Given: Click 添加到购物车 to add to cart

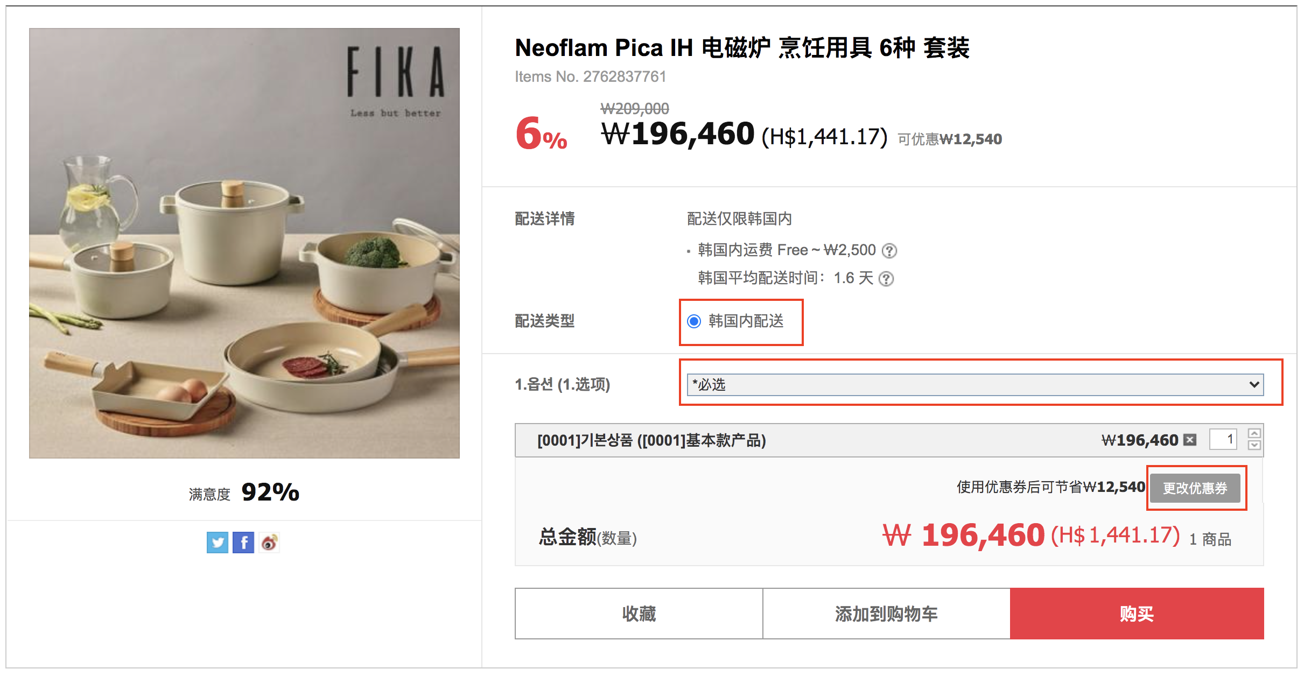Looking at the screenshot, I should coord(886,614).
